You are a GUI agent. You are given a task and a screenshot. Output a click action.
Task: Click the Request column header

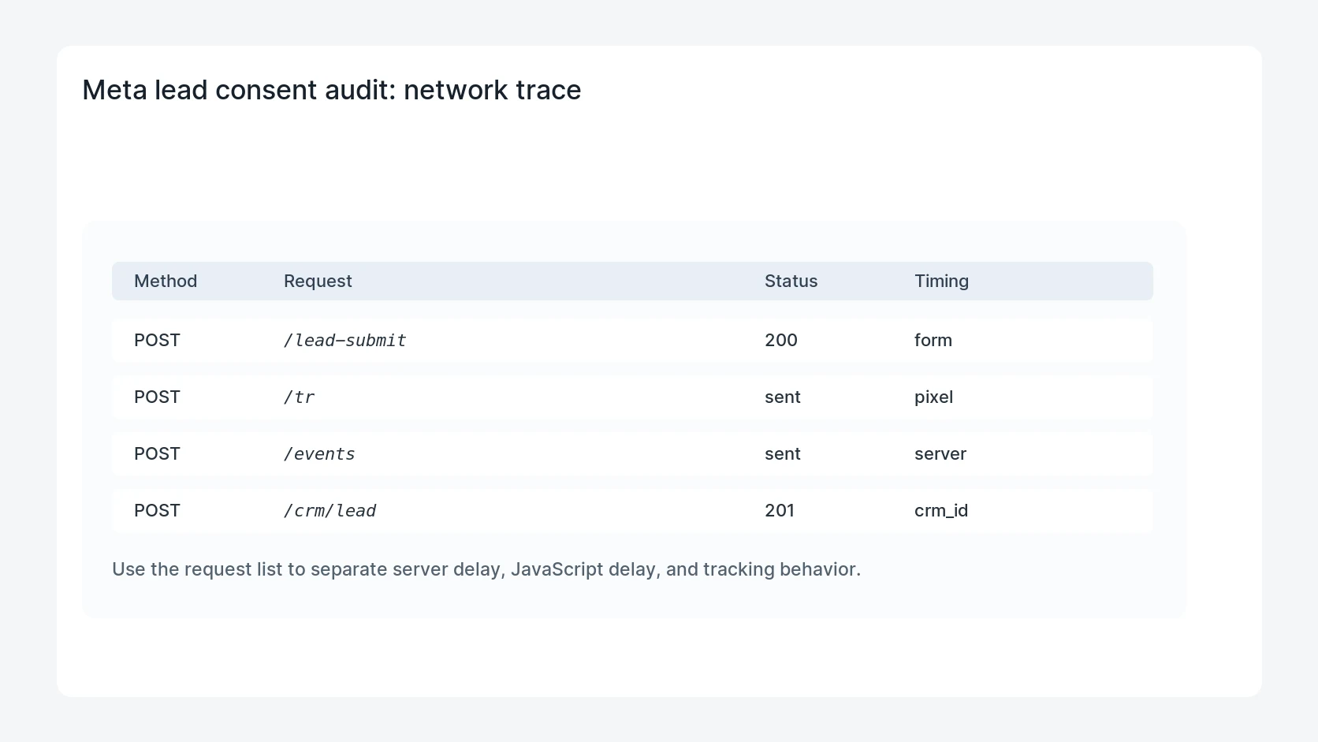point(318,281)
